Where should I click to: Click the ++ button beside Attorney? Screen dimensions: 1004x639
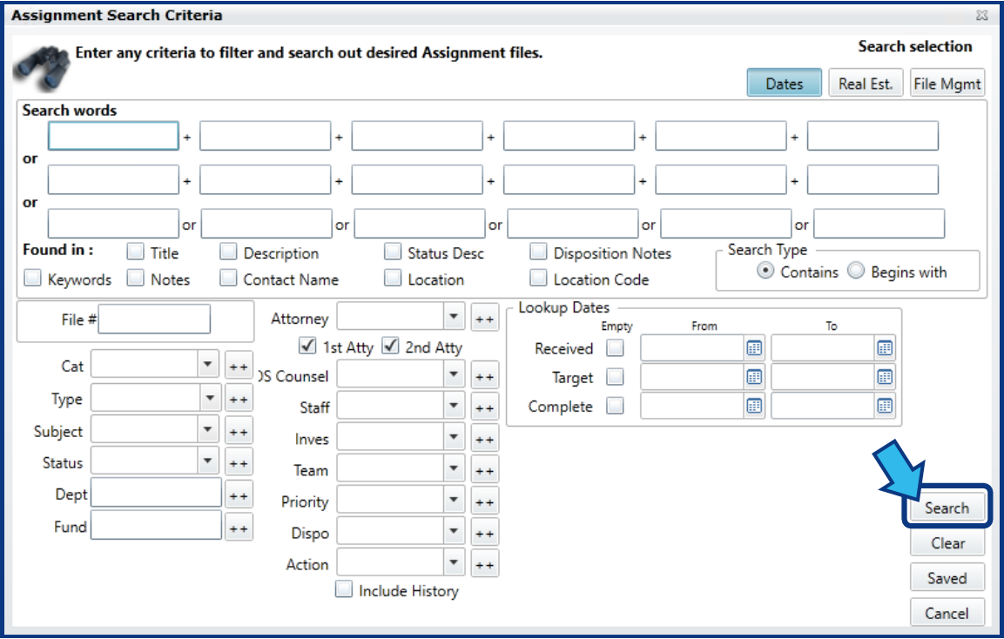[x=485, y=319]
